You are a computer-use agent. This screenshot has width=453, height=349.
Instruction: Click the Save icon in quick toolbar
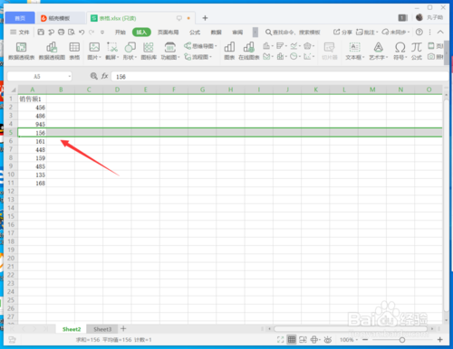pos(41,32)
